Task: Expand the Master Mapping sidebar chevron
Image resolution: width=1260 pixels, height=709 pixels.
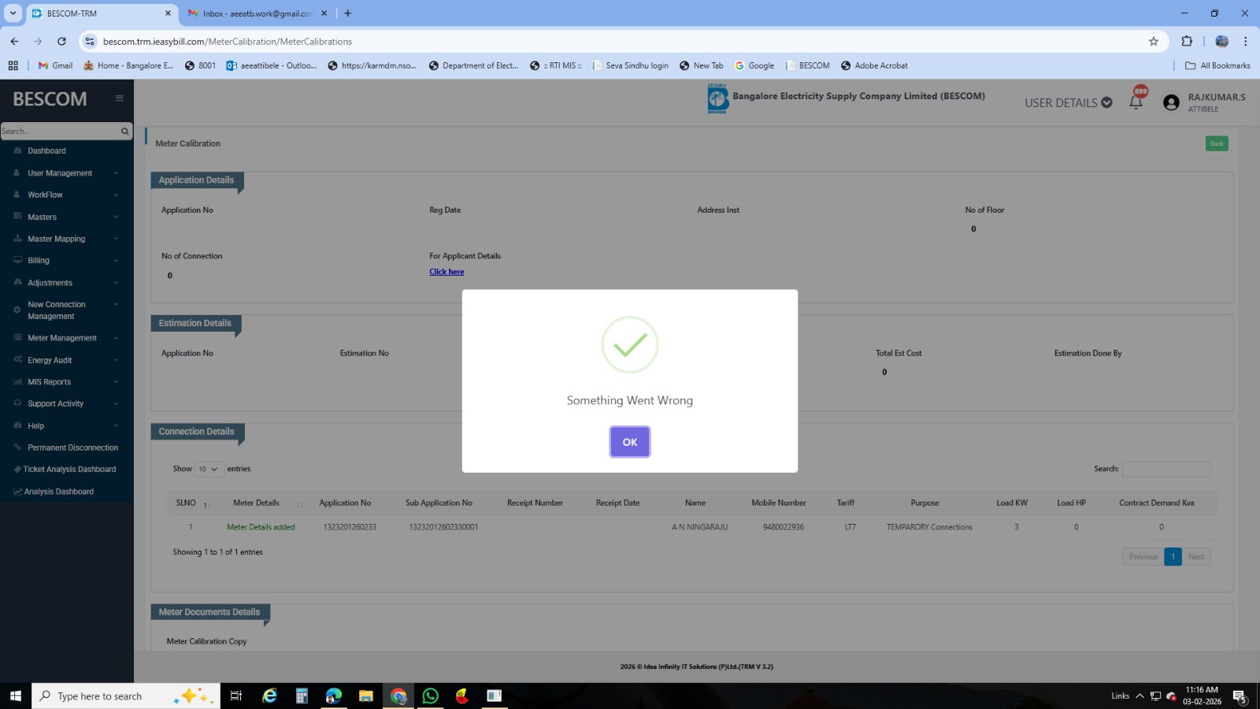Action: pyautogui.click(x=116, y=239)
